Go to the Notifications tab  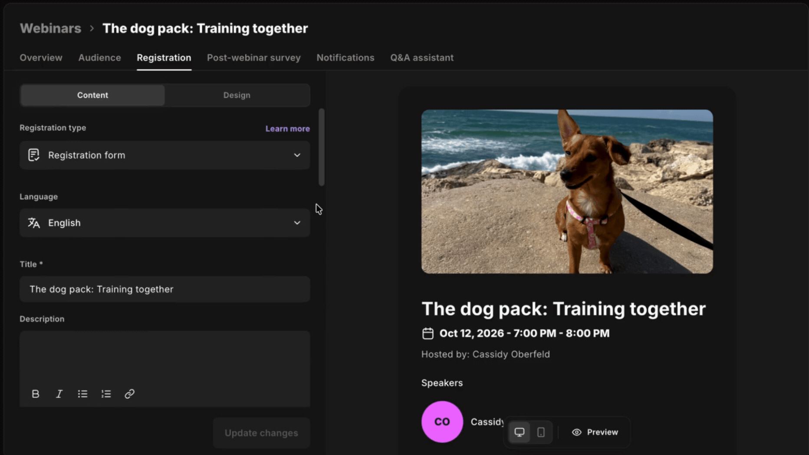coord(345,58)
